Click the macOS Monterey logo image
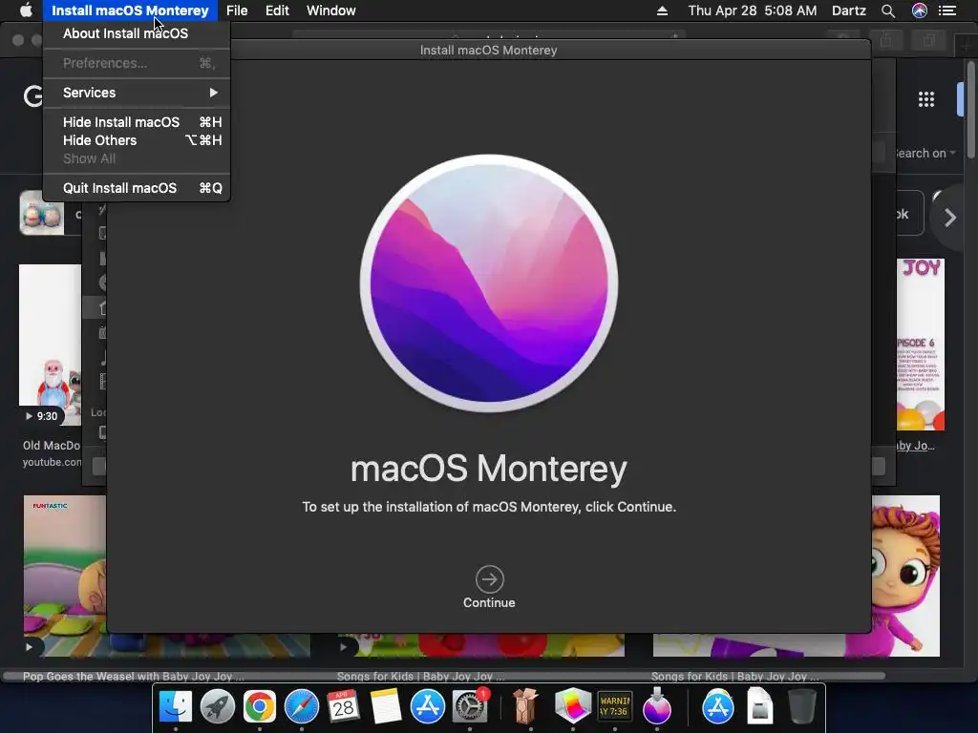The image size is (978, 733). tap(489, 283)
